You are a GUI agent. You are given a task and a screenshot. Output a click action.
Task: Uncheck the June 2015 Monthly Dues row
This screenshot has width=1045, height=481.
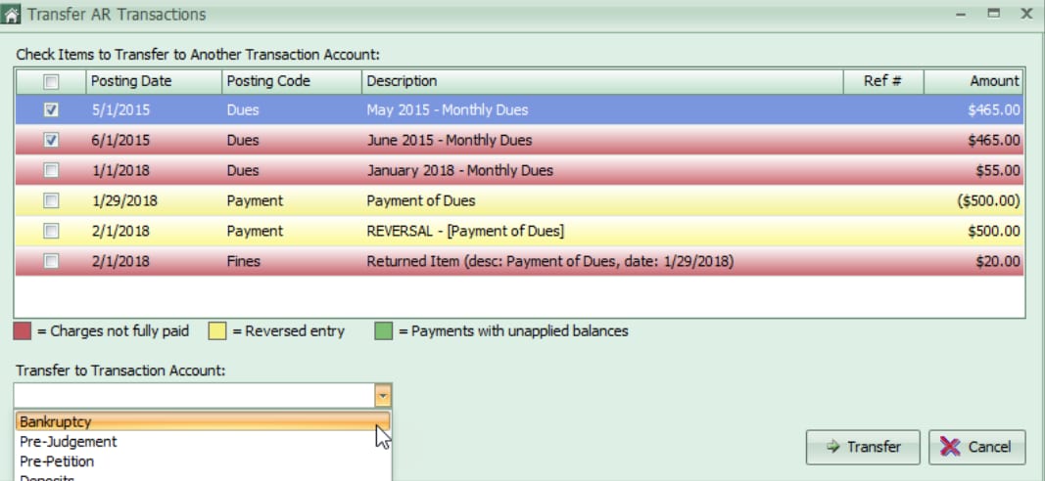tap(51, 140)
